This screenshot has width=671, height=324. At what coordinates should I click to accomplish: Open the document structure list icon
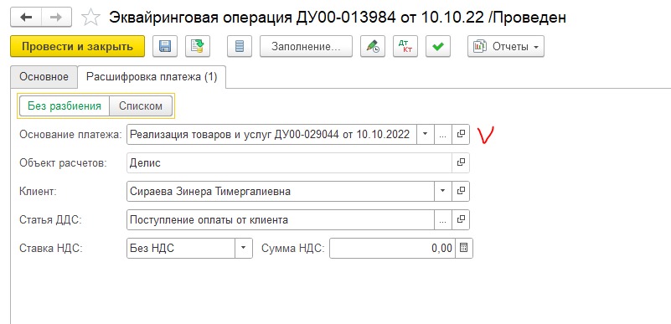[x=240, y=46]
